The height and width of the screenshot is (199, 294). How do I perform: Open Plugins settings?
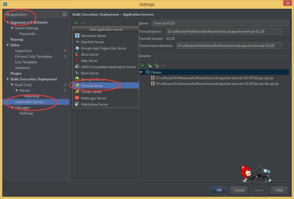(x=16, y=74)
